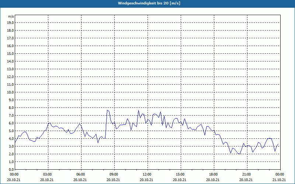Select the 4,0 y-axis value
This screenshot has width=295, height=184.
pyautogui.click(x=11, y=139)
